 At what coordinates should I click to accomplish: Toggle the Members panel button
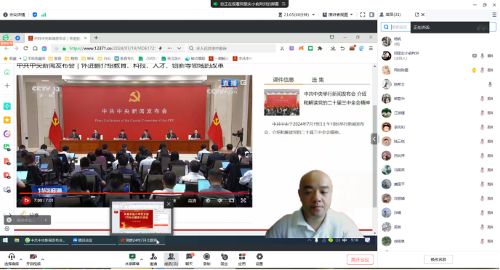(171, 259)
